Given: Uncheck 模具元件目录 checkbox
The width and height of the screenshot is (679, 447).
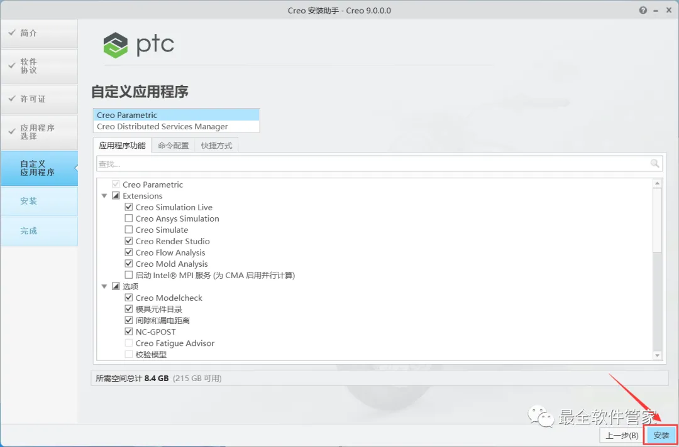Looking at the screenshot, I should coord(129,309).
